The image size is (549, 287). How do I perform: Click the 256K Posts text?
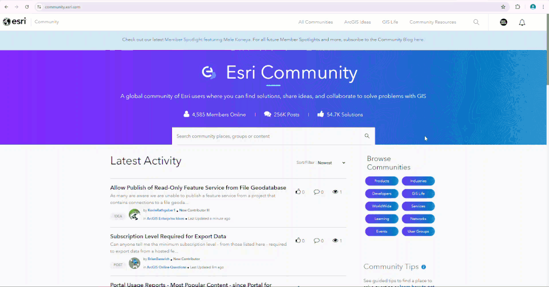tap(286, 114)
